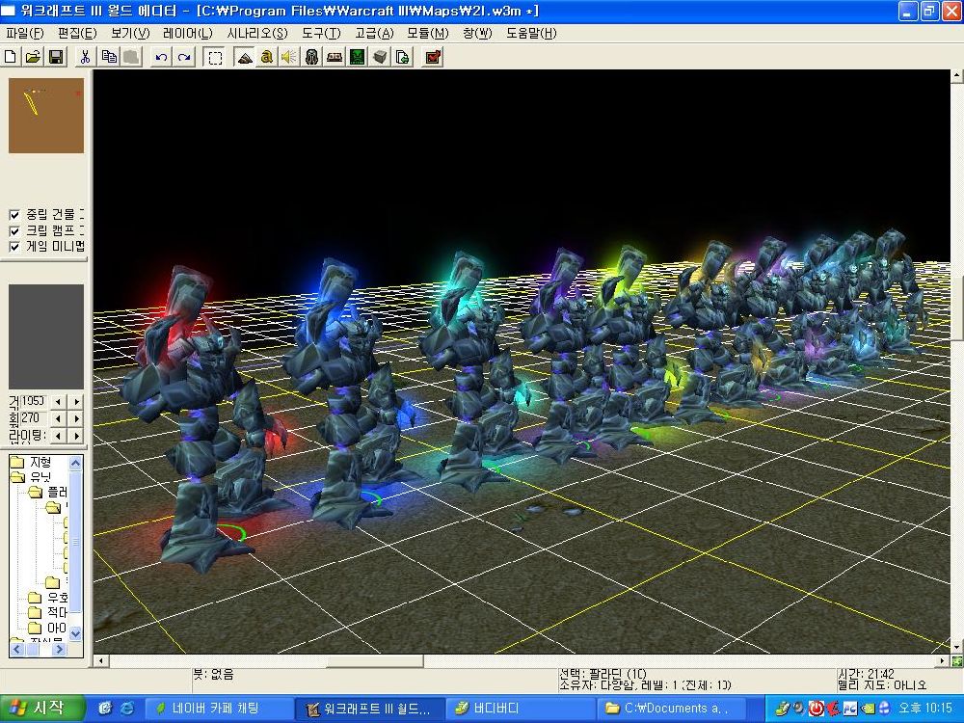This screenshot has height=723, width=964.
Task: Click the viewport scroll-left arrow
Action: point(100,661)
